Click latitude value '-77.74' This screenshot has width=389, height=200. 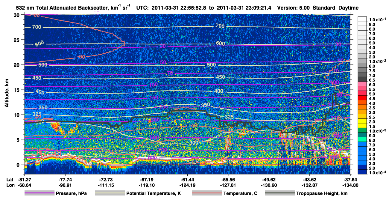click(65, 179)
